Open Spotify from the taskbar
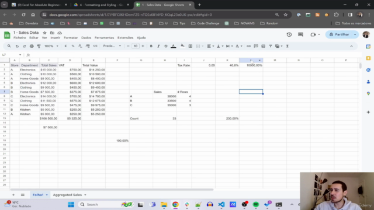The image size is (374, 210). click(256, 204)
